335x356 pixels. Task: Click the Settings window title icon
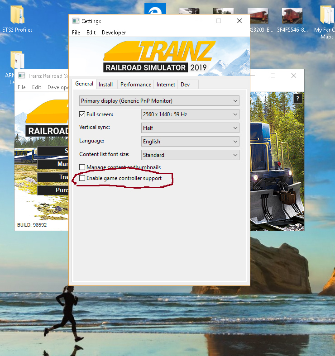[x=76, y=21]
